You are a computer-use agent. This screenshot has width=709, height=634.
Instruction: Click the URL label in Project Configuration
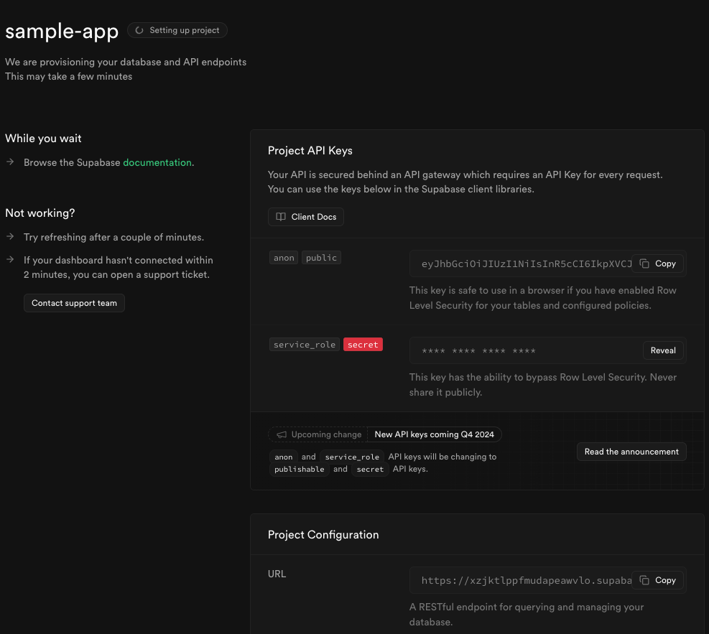pos(277,574)
